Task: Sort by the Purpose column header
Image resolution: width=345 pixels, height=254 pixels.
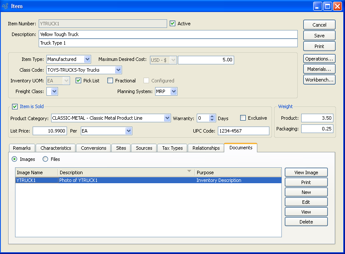Action: tap(238, 172)
